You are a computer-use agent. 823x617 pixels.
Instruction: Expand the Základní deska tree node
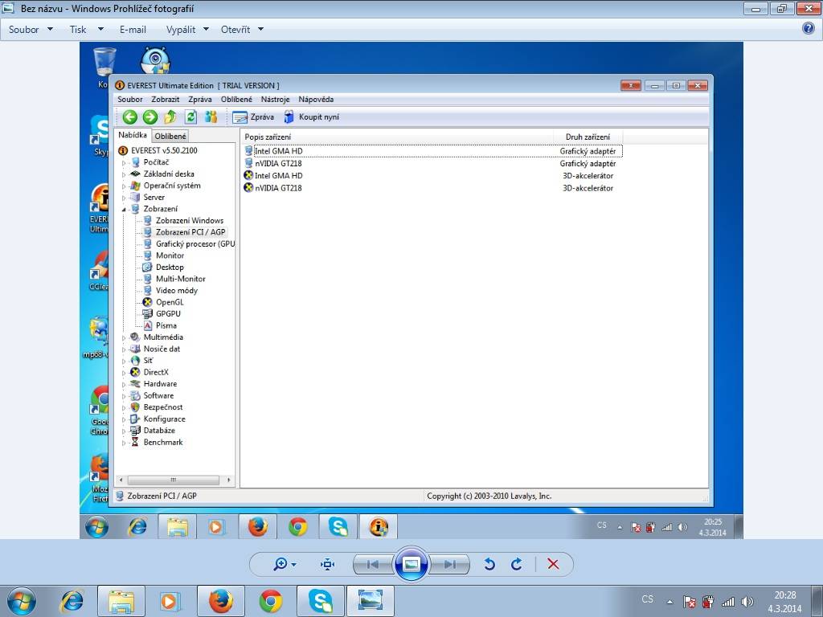pyautogui.click(x=125, y=174)
